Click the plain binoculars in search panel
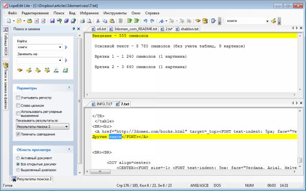 (x=20, y=70)
